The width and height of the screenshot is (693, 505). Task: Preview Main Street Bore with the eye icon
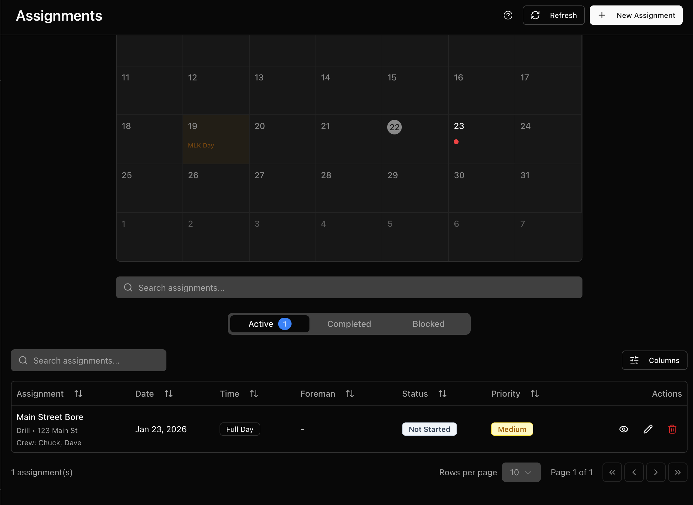click(x=623, y=429)
